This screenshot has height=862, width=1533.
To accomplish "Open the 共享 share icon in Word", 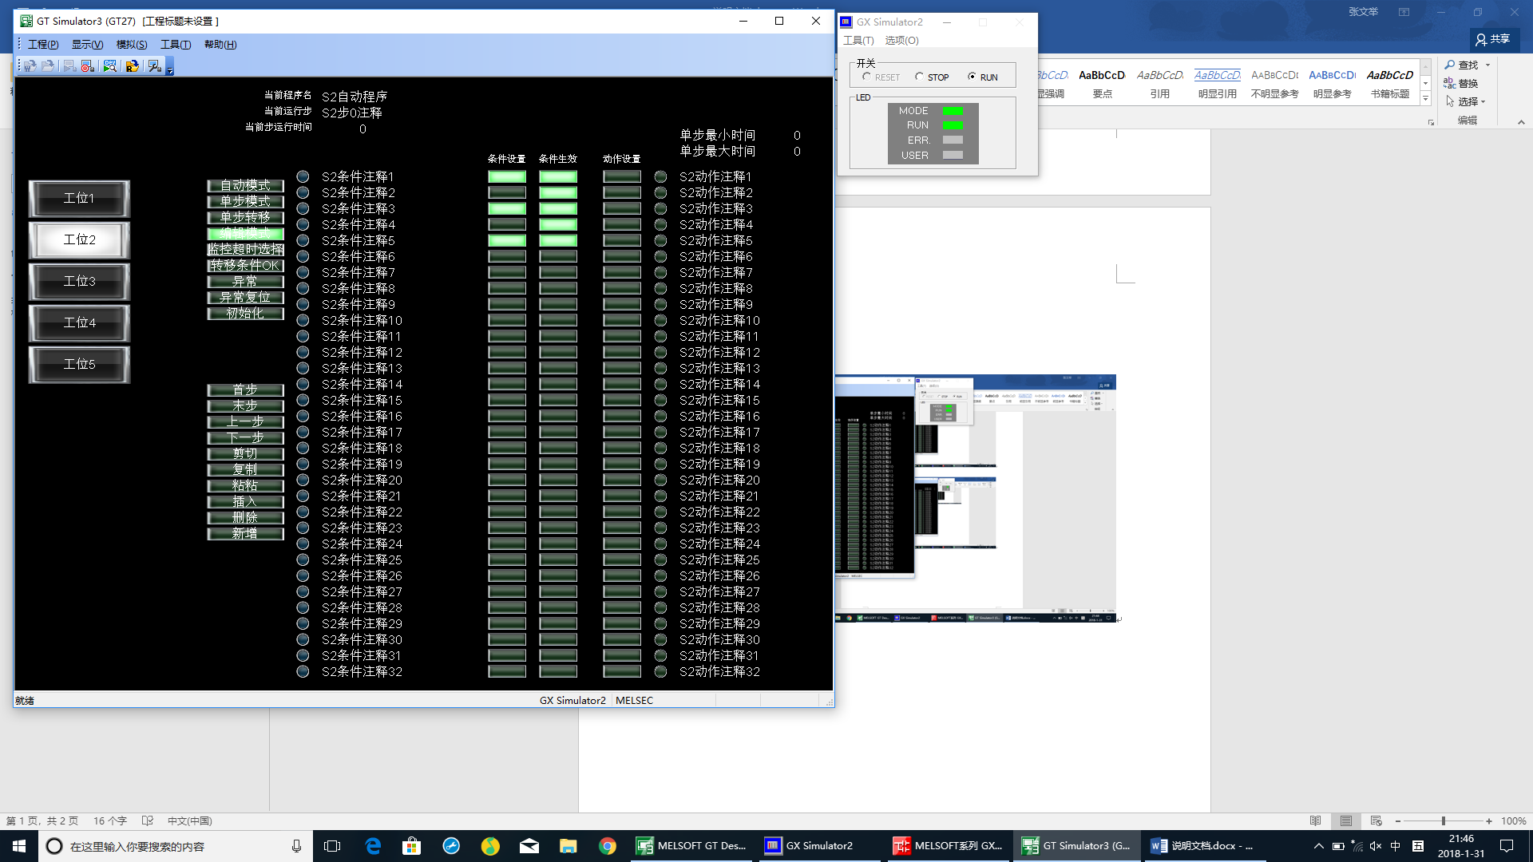I will pos(1481,39).
